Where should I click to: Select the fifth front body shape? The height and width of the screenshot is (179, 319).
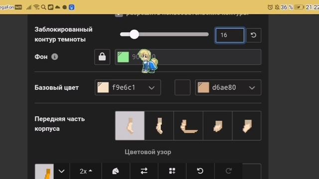point(247,126)
